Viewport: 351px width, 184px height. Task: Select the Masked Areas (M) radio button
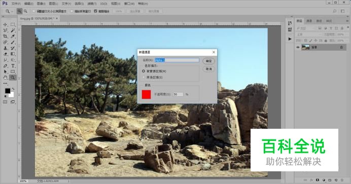pyautogui.click(x=144, y=71)
